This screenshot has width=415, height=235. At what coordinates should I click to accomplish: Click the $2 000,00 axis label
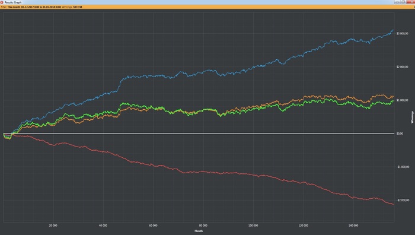tap(403, 67)
